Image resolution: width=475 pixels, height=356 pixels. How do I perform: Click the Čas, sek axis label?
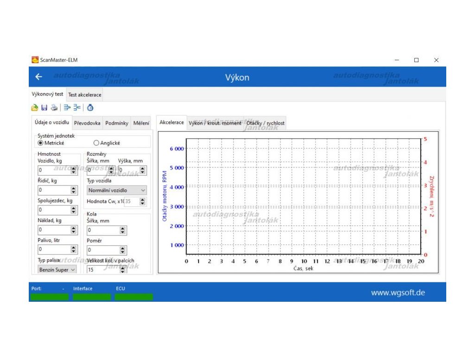(303, 268)
